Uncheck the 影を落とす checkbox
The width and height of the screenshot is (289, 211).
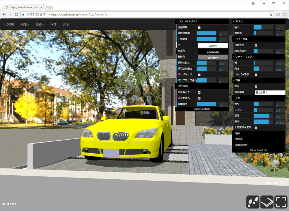click(x=199, y=92)
